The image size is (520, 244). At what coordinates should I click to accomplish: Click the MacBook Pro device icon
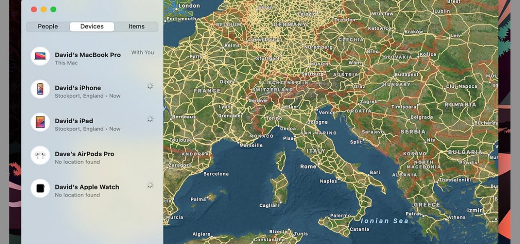tap(40, 56)
